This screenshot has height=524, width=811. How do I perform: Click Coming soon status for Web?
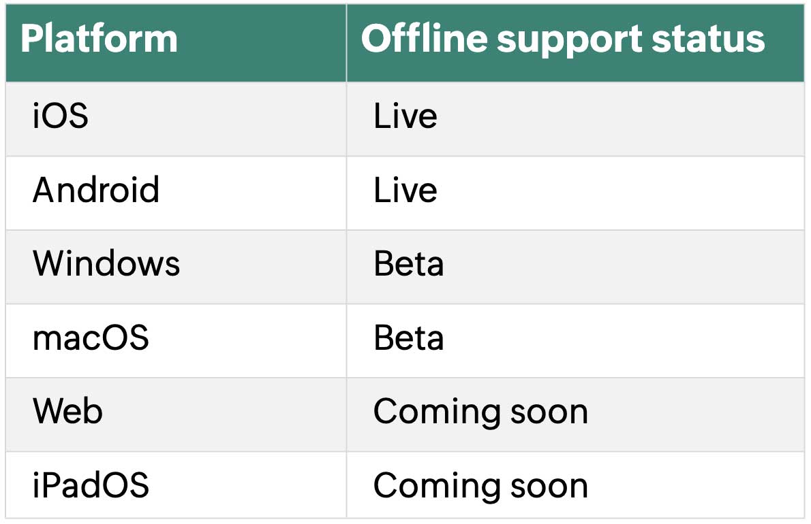coord(481,412)
